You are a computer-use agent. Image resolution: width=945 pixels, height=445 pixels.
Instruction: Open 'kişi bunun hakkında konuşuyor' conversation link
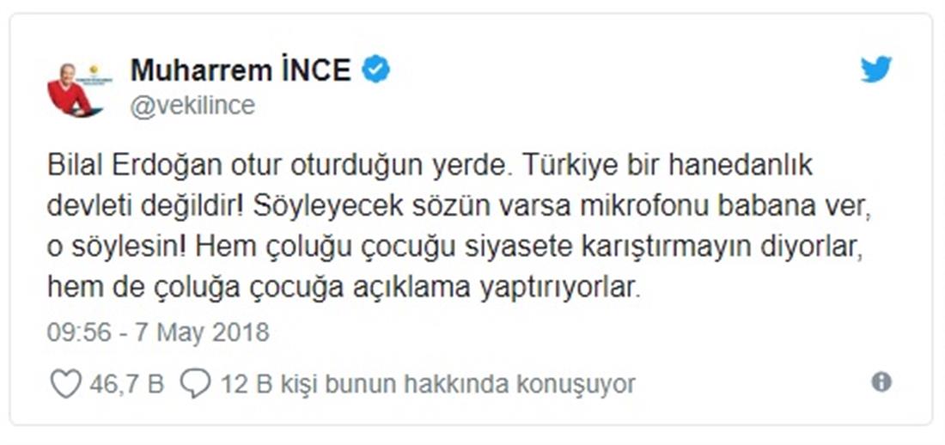[x=455, y=384]
